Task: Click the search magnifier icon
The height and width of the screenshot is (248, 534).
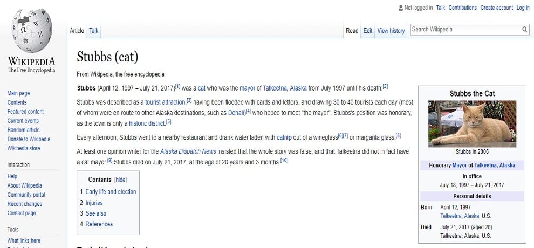Action: click(x=524, y=30)
